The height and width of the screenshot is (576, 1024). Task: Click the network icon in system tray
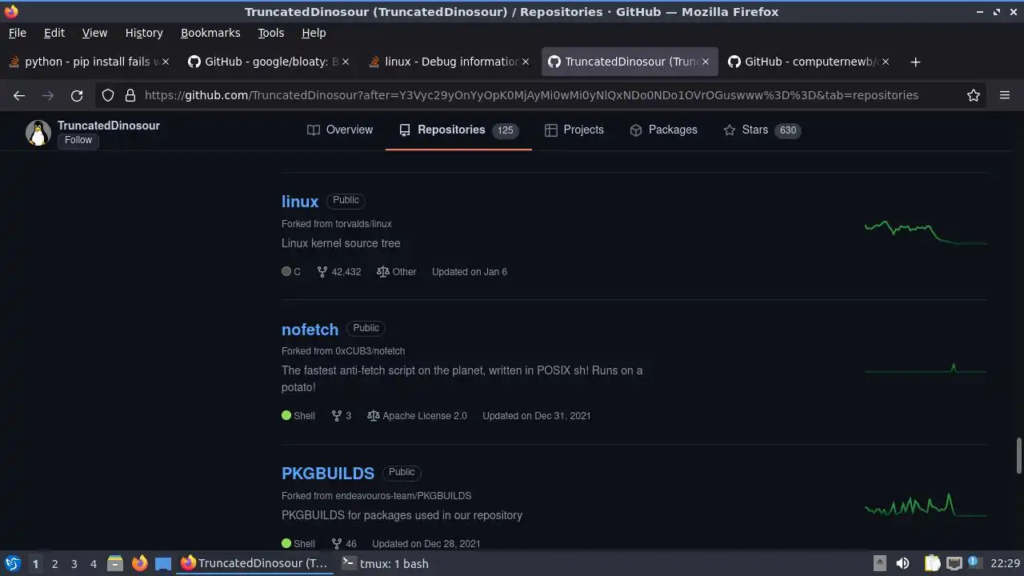[954, 564]
